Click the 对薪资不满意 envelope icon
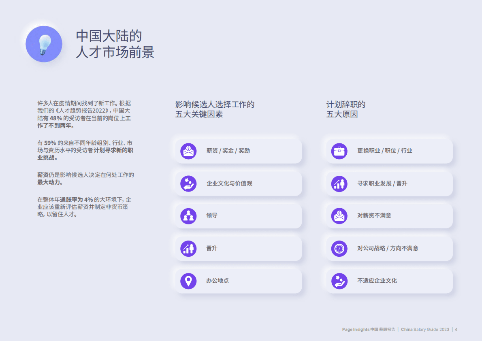This screenshot has width=482, height=341. [x=339, y=215]
